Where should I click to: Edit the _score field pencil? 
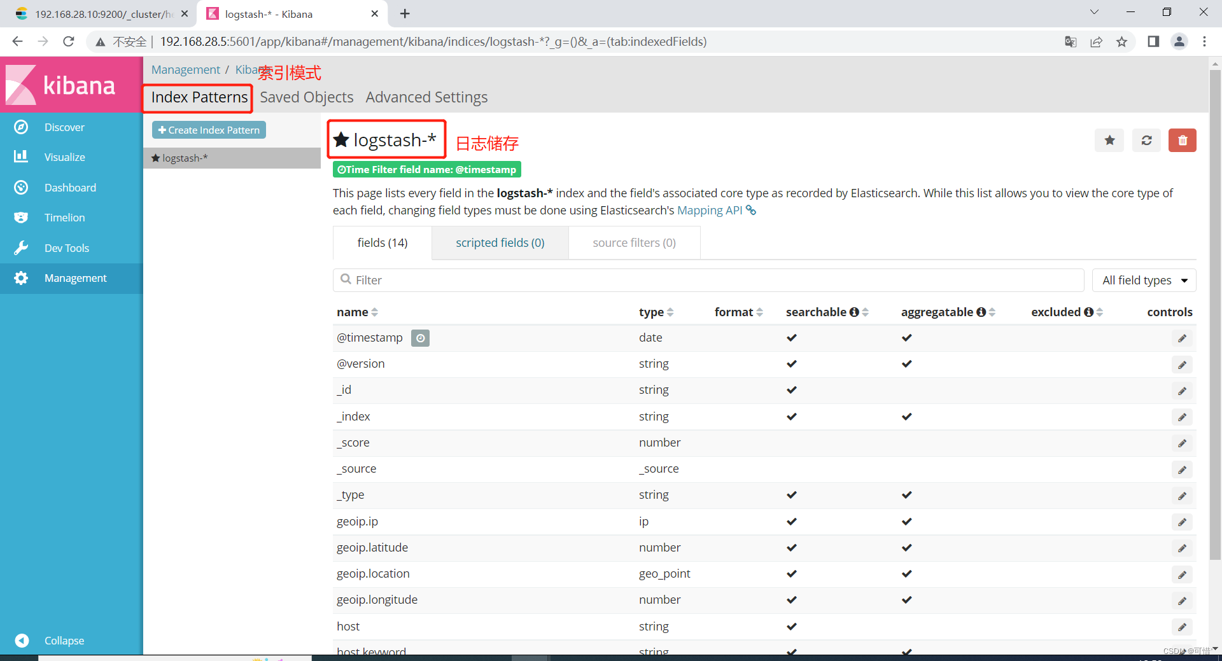click(x=1182, y=443)
